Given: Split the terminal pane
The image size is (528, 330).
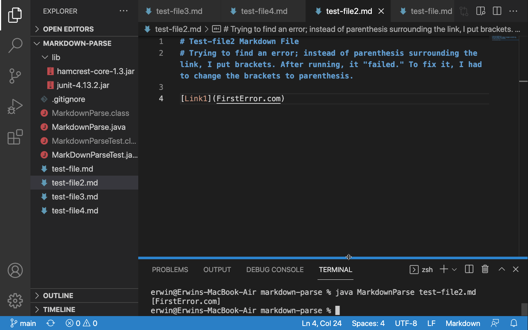Looking at the screenshot, I should (x=469, y=269).
